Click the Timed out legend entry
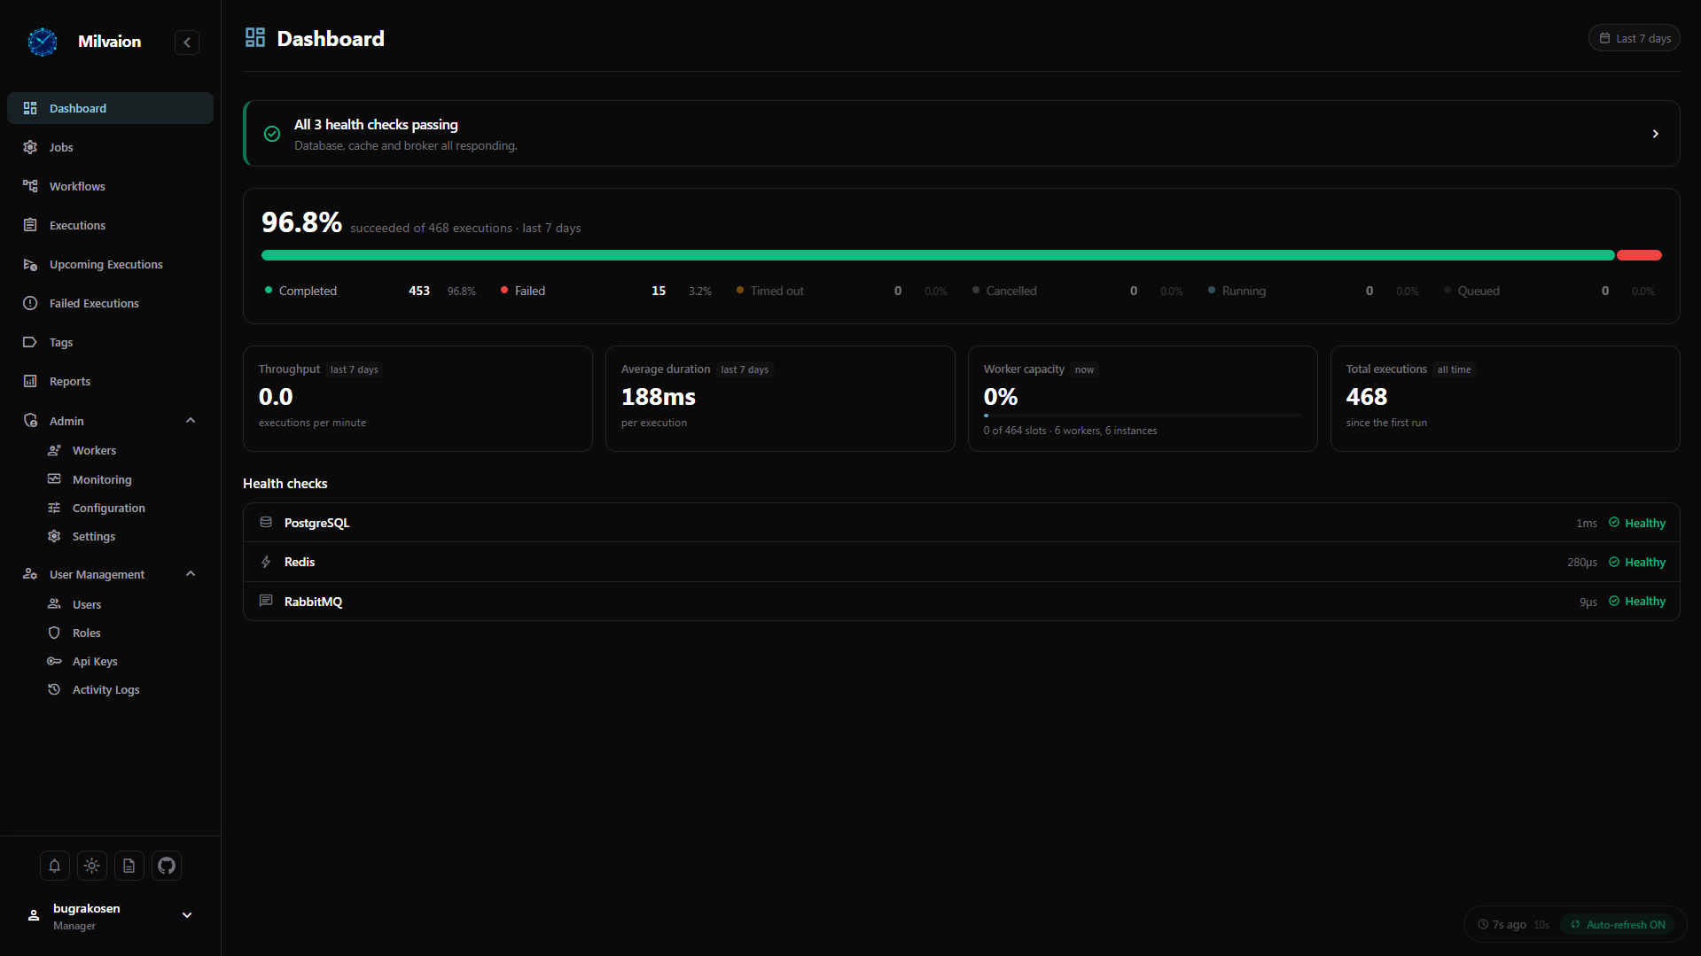1701x956 pixels. click(842, 291)
